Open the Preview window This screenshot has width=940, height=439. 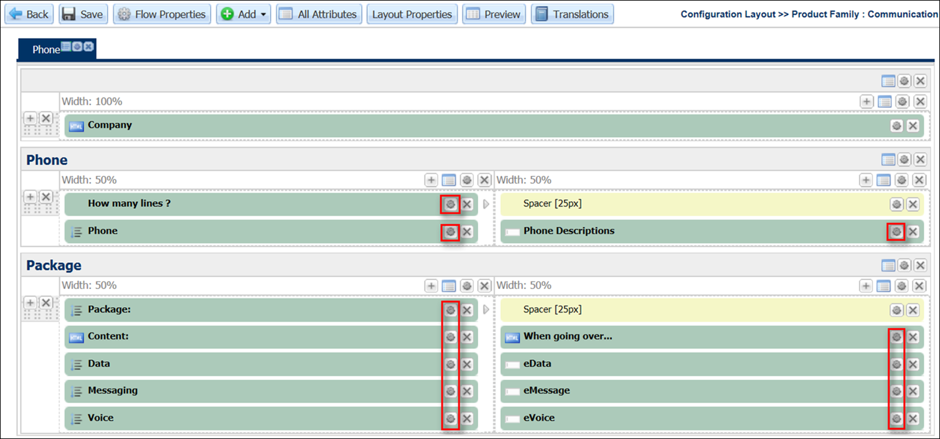[x=494, y=14]
